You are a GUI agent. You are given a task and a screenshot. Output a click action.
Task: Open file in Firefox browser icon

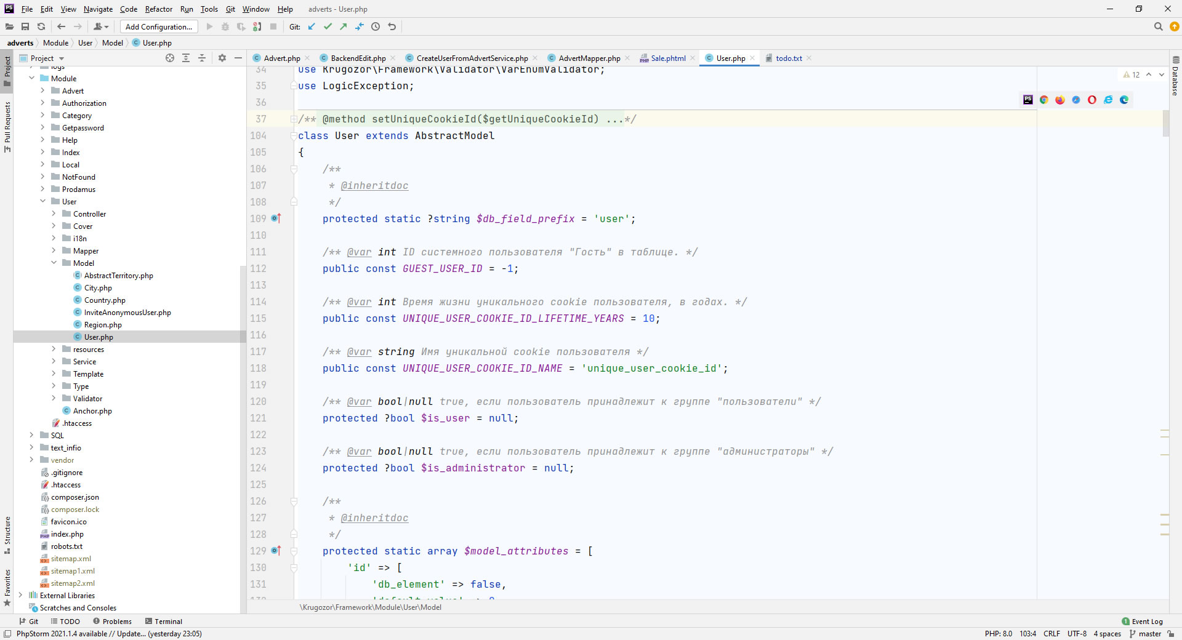pos(1060,100)
